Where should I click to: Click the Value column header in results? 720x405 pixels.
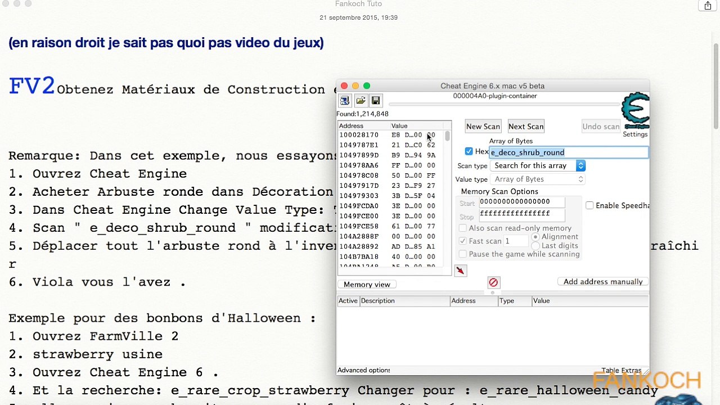coord(416,126)
